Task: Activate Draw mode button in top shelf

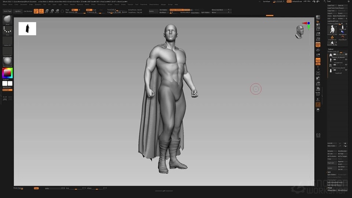Action: coord(41,11)
